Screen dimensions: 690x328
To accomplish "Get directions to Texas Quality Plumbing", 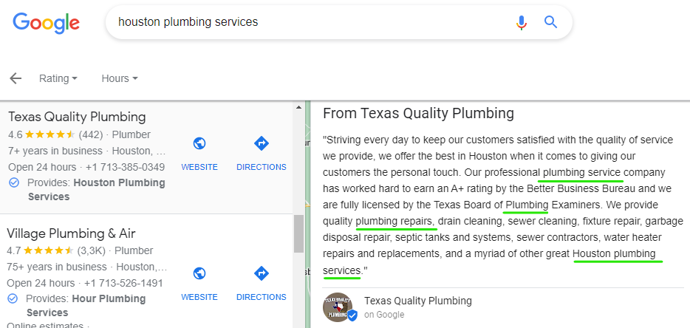I will point(262,143).
